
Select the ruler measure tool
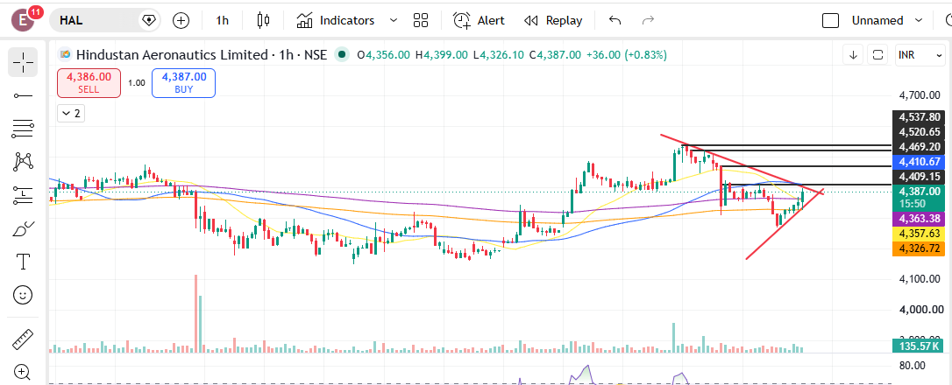[x=23, y=339]
